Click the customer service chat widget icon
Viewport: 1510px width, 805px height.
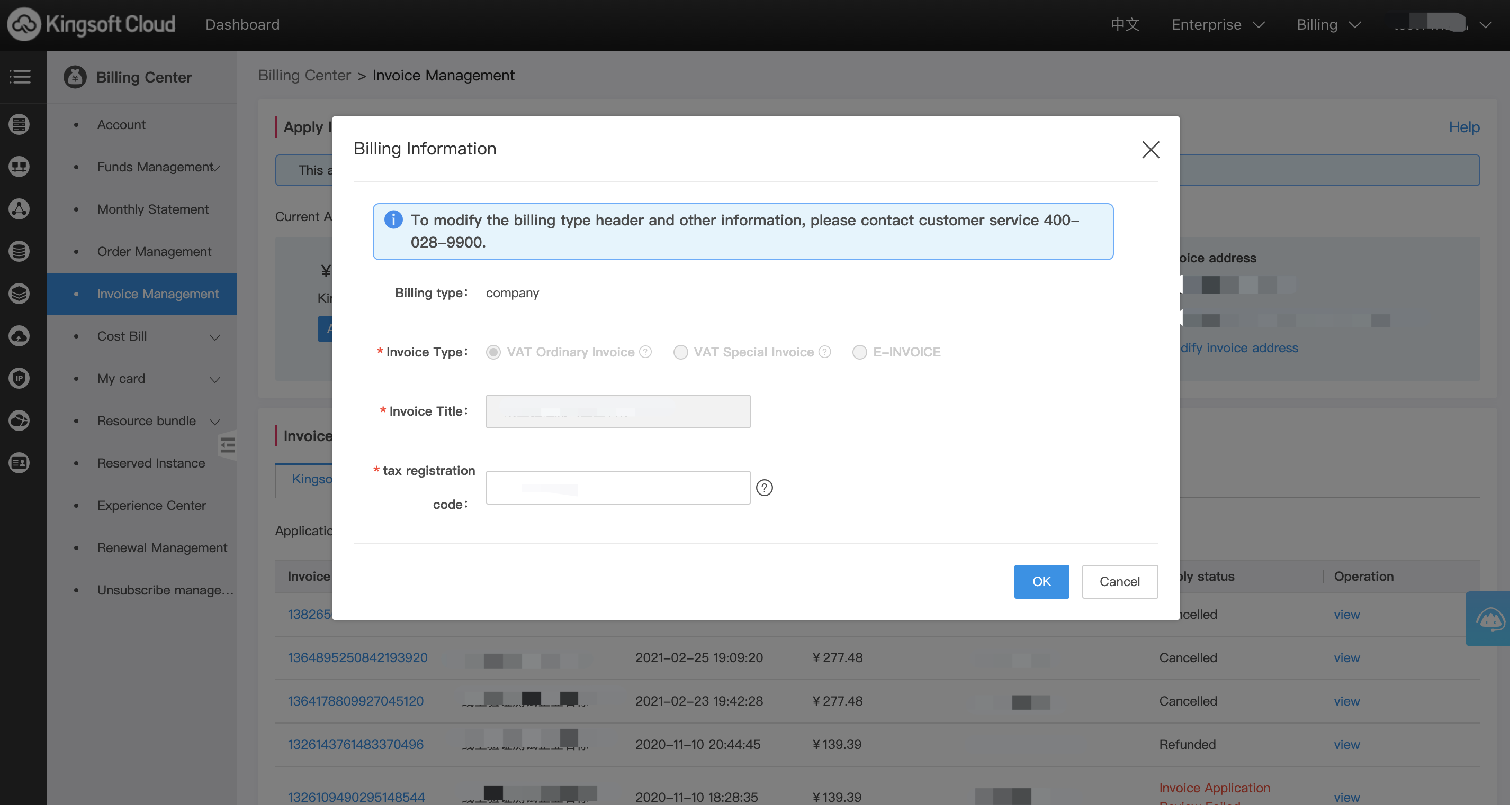(x=1489, y=618)
